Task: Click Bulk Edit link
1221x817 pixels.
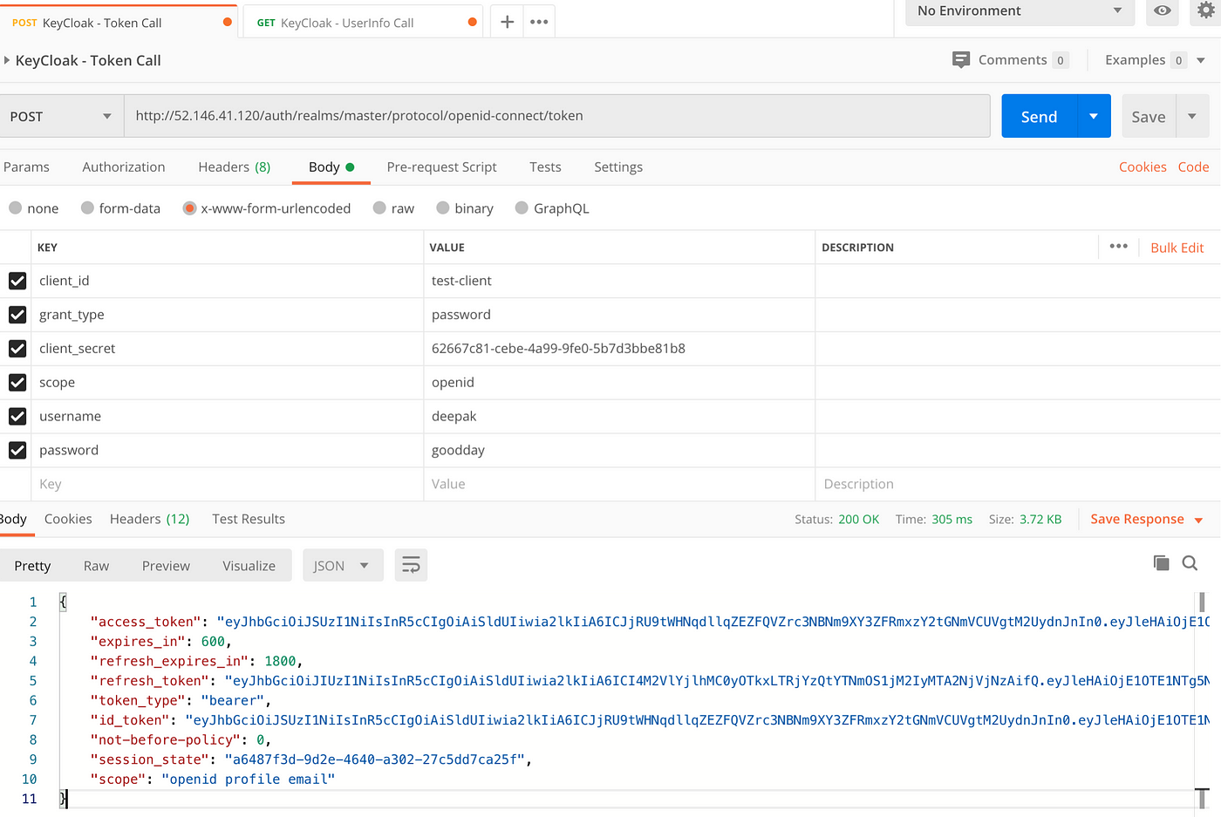Action: 1177,248
